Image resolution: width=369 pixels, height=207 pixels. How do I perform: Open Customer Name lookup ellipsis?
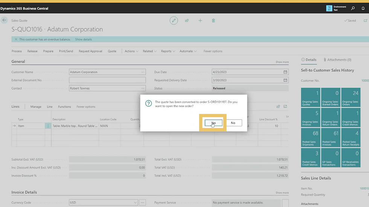(x=143, y=72)
